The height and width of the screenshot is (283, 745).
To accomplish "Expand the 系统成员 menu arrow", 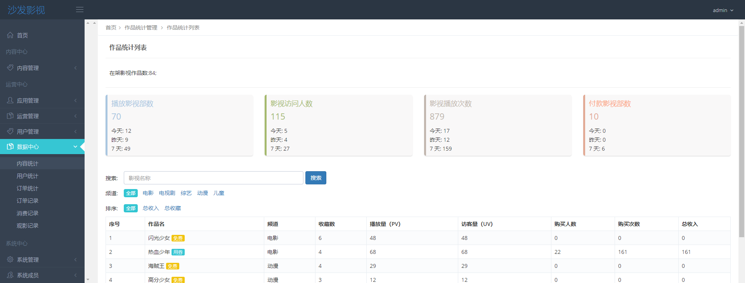I will pyautogui.click(x=75, y=275).
